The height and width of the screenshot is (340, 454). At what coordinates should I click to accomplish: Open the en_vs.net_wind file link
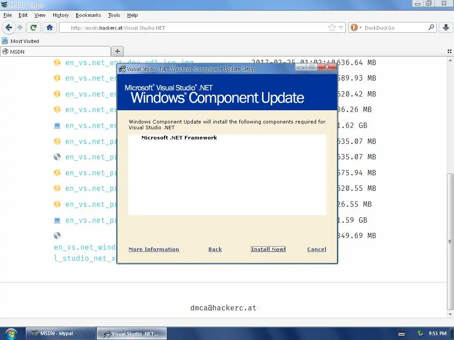(85, 253)
